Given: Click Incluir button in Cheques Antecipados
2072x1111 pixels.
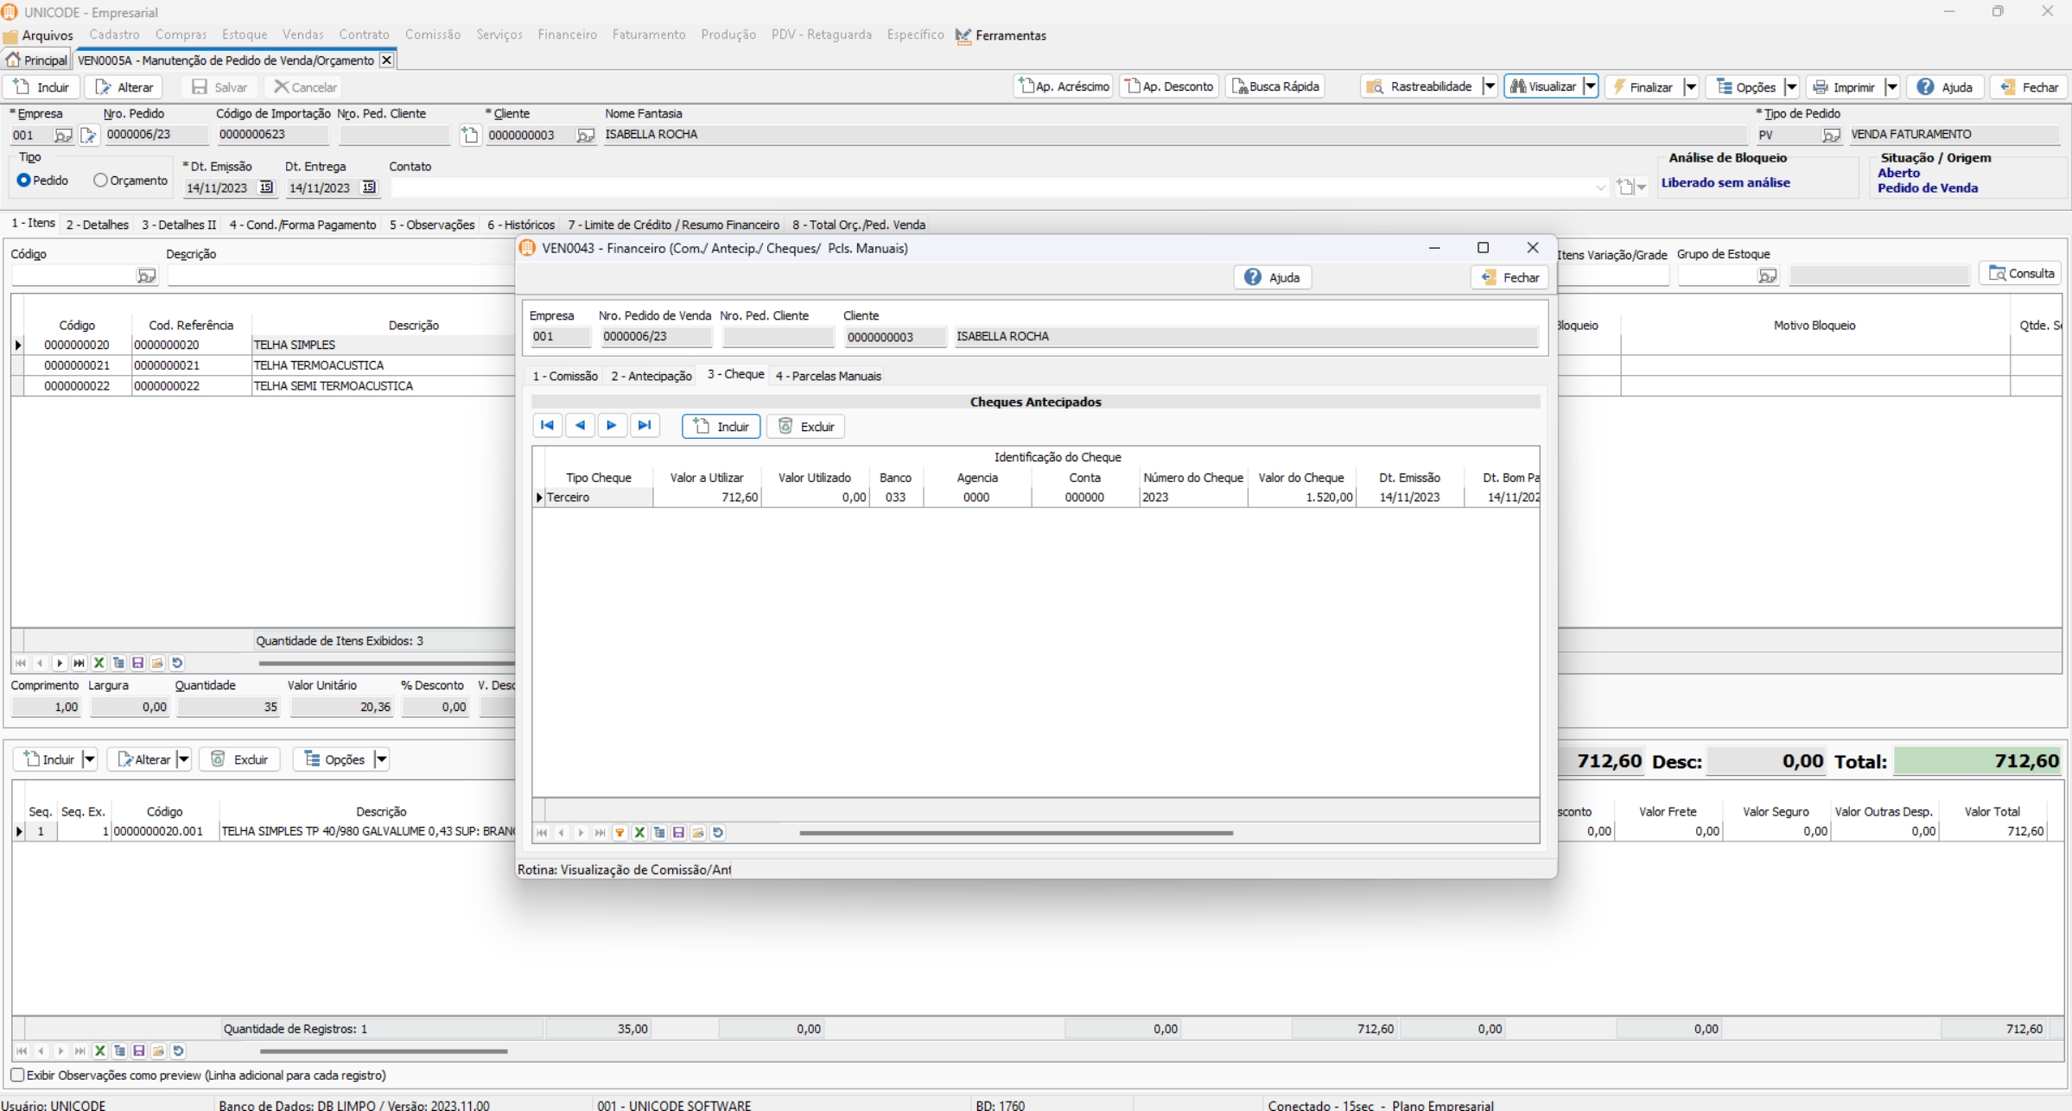Looking at the screenshot, I should 721,427.
